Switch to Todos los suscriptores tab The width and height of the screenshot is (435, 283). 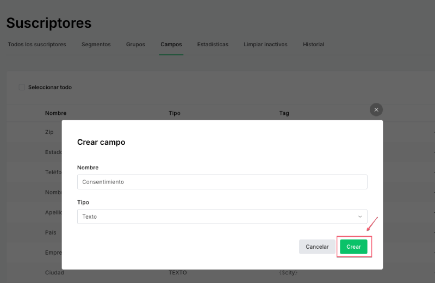[x=37, y=45]
